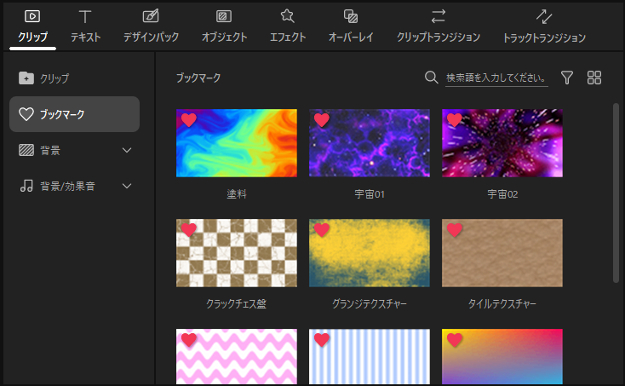Focus the 検索語を入力してください search field

click(x=496, y=78)
